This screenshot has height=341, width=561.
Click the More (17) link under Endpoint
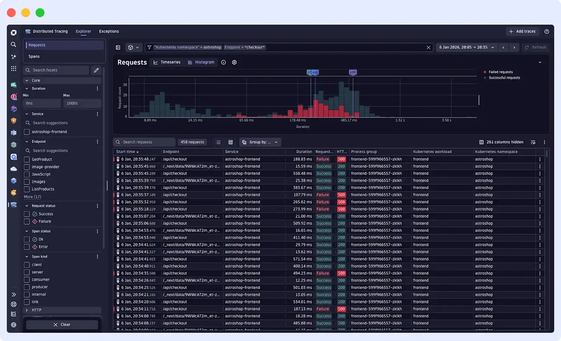tap(33, 196)
